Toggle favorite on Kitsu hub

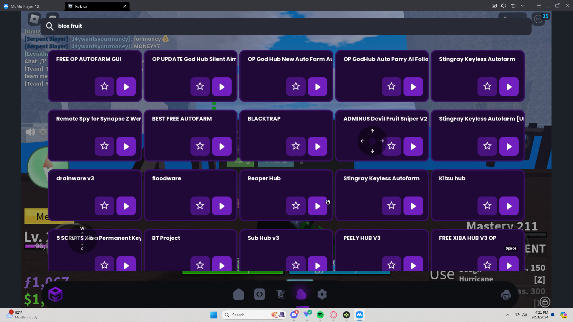click(487, 206)
